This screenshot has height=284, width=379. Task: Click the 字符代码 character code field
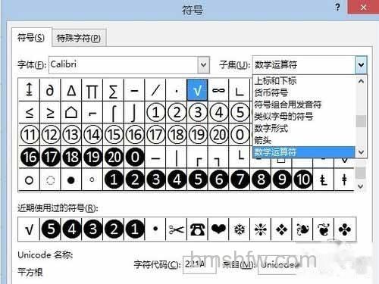(x=199, y=264)
